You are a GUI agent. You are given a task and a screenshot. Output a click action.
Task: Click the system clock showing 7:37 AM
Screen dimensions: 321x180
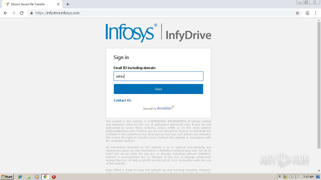pyautogui.click(x=308, y=177)
